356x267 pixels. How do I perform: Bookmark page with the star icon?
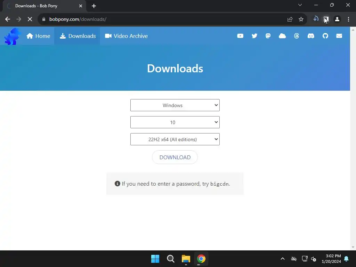click(301, 19)
